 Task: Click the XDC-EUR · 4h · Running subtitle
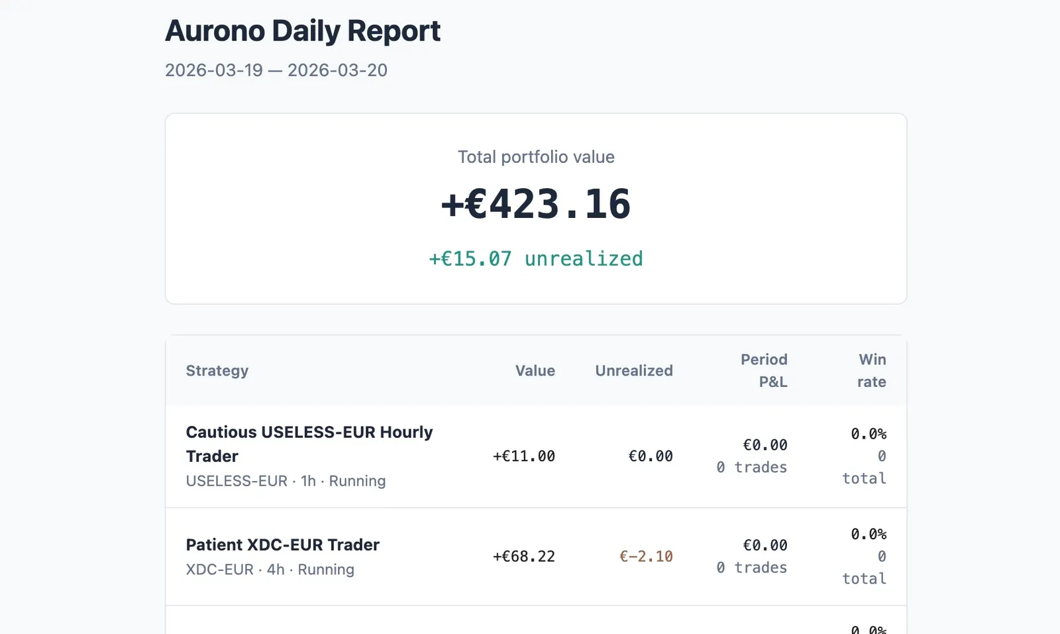270,569
